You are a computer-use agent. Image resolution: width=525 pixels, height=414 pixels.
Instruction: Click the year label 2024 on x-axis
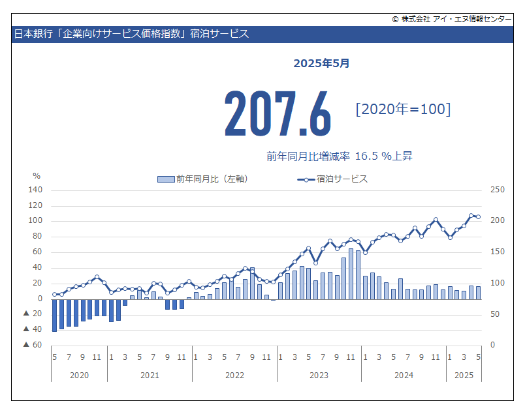[x=404, y=376]
